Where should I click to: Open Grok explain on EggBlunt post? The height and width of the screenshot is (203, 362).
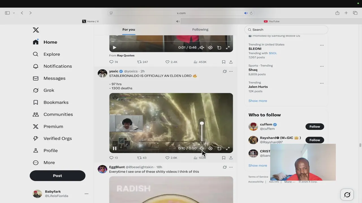[225, 167]
